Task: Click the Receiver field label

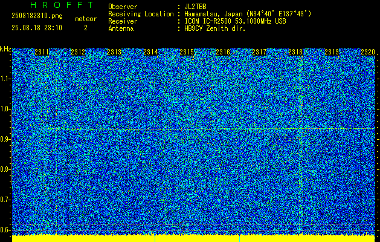Action: pos(123,21)
